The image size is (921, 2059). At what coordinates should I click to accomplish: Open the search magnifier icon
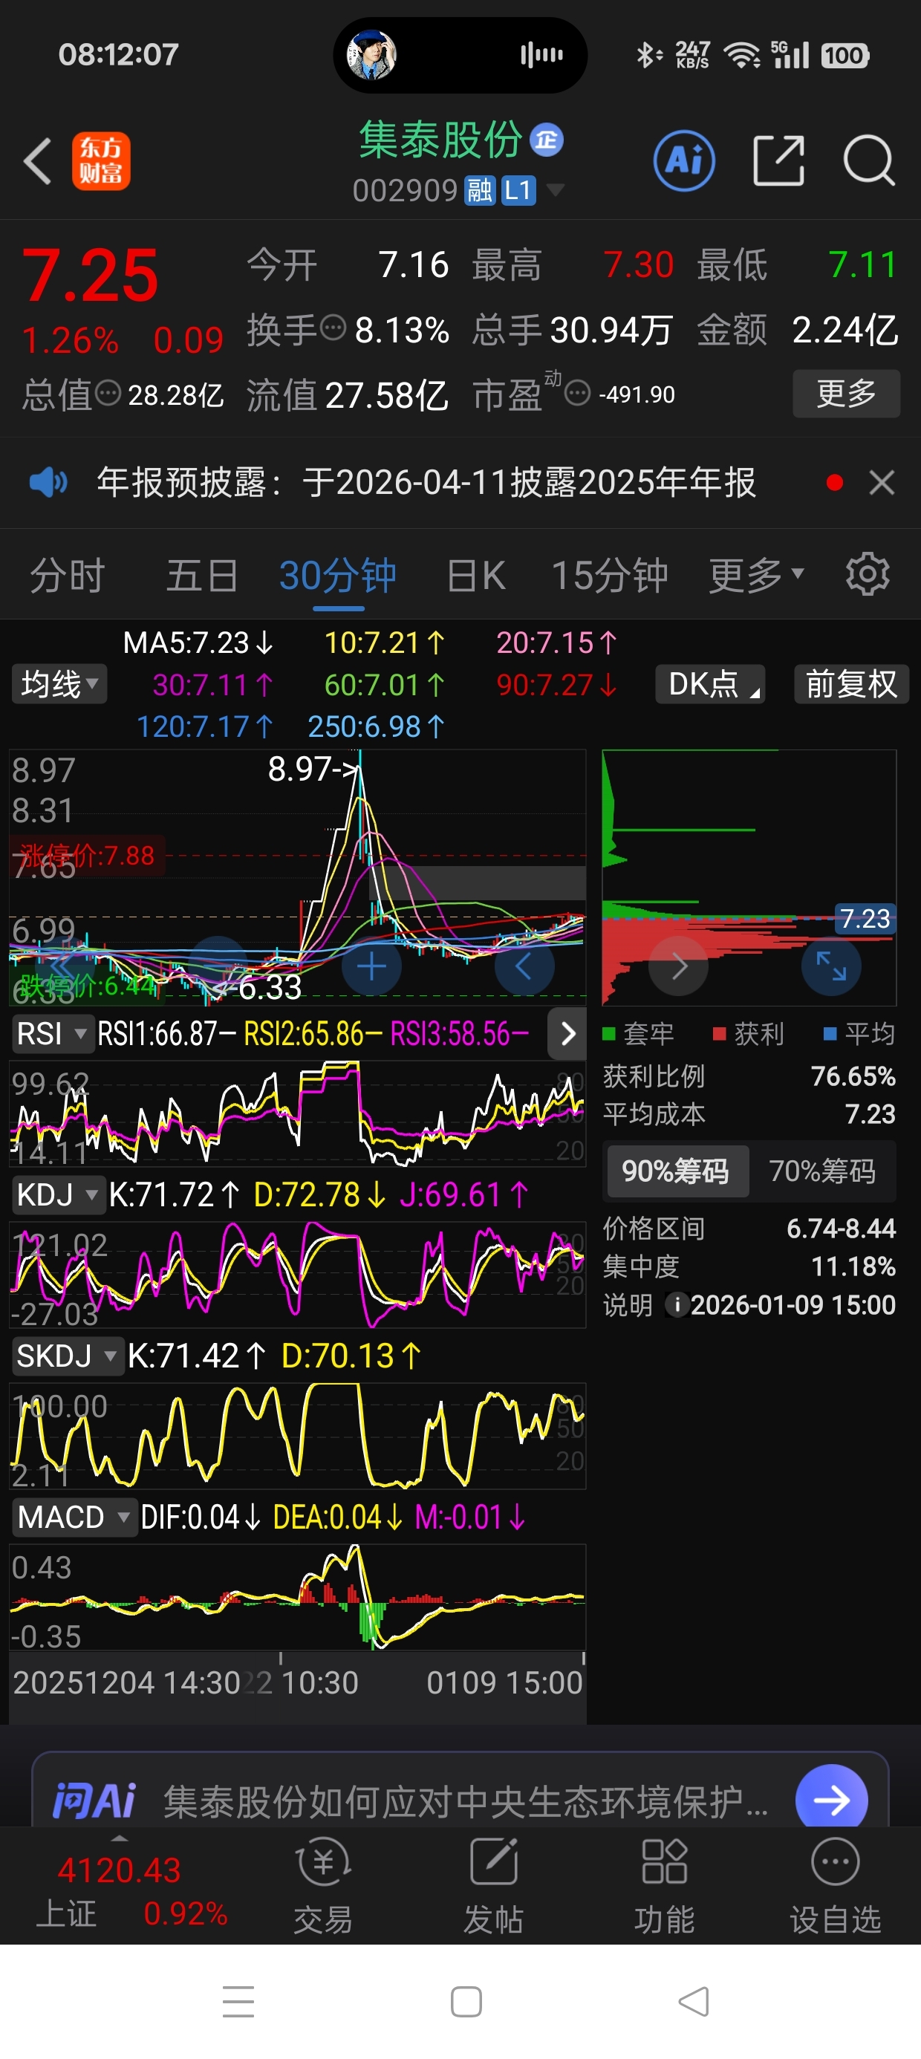click(x=869, y=160)
